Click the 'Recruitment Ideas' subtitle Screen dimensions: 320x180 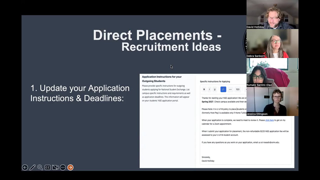point(171,47)
